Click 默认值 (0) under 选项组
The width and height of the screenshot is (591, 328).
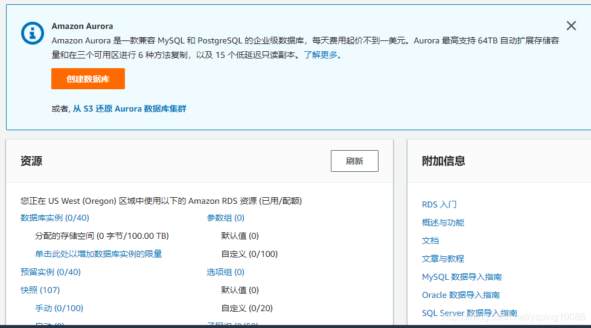pyautogui.click(x=240, y=291)
